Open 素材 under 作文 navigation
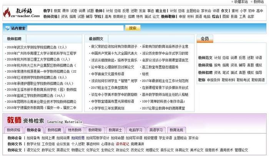Screen dimensions: 269x156 coord(235,11)
